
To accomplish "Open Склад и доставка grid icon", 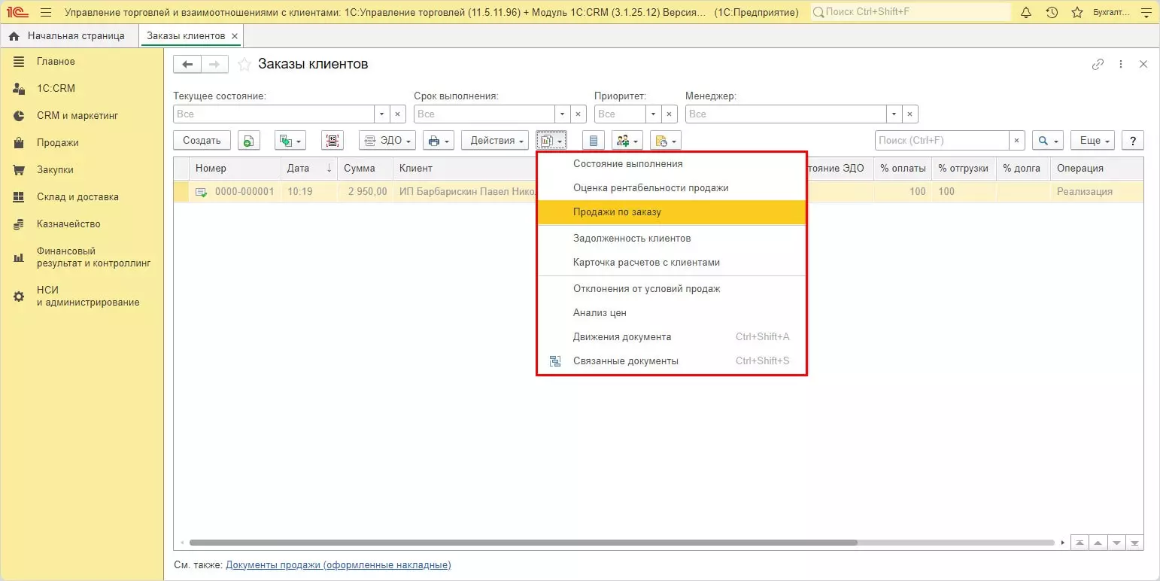I will pos(20,197).
